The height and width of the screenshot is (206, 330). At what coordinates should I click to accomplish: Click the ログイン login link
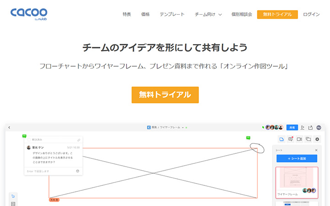[311, 14]
